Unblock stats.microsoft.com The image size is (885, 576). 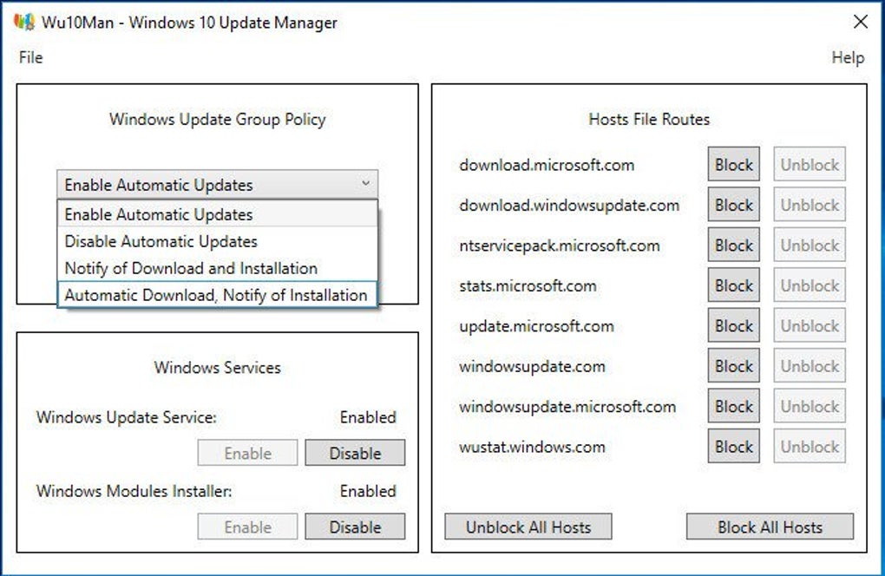(810, 285)
